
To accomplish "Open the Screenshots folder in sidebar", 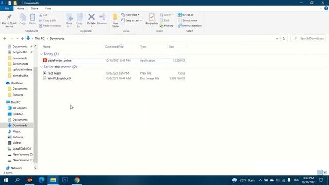I will click(x=20, y=64).
